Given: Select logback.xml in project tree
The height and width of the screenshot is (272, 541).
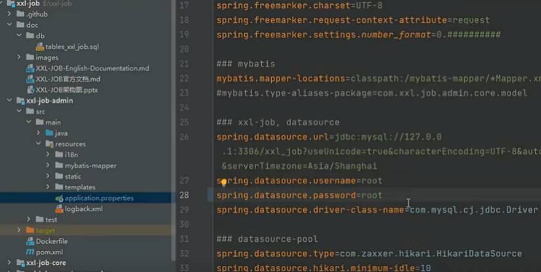Looking at the screenshot, I should 83,208.
